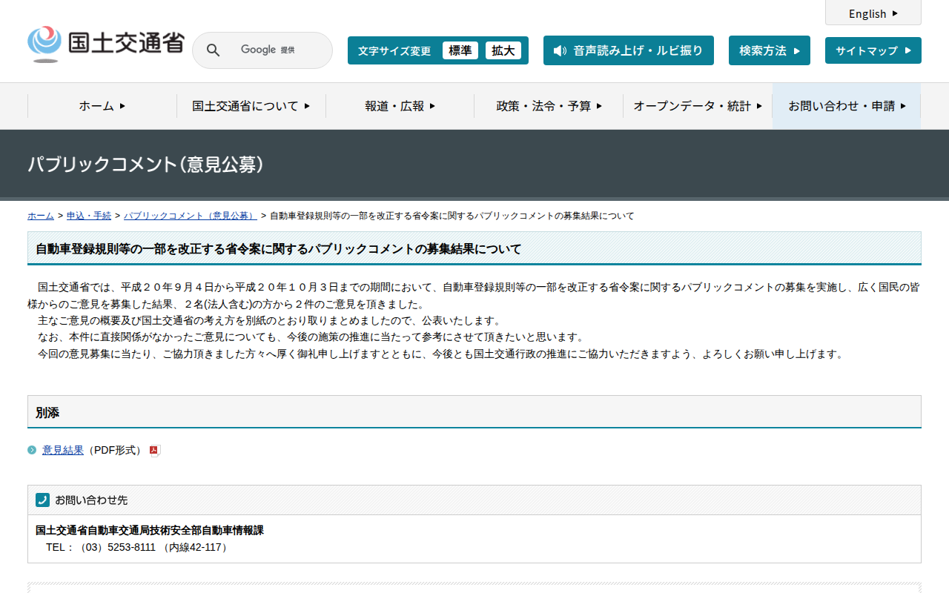Click the 申込・手続 breadcrumb link
Viewport: 949px width, 593px height.
[x=89, y=216]
